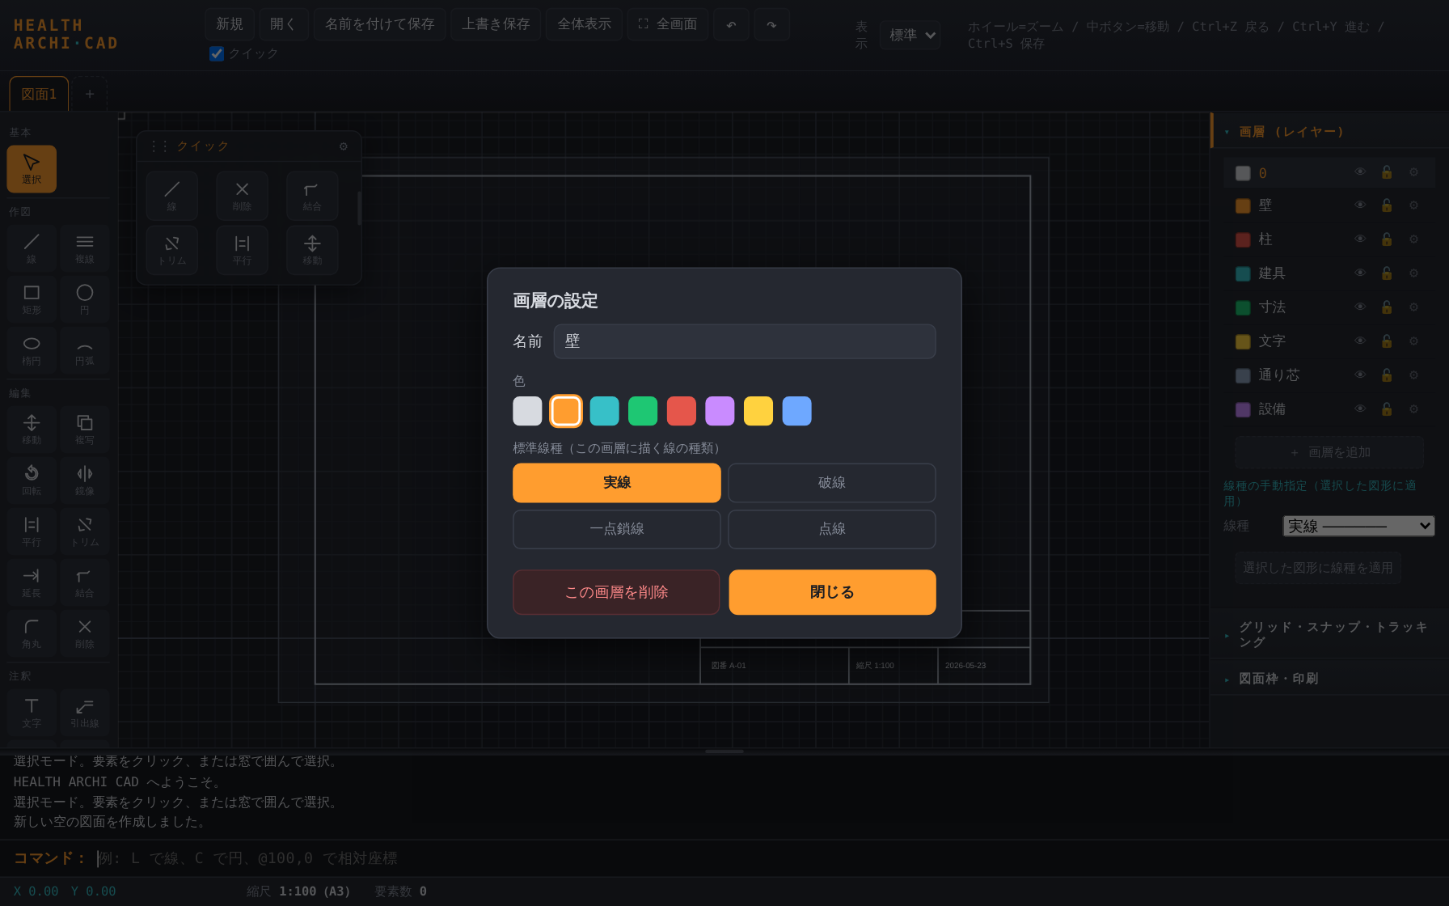Redo with the forward-arrow toolbar button
Screen dimensions: 1449x906
pyautogui.click(x=771, y=24)
